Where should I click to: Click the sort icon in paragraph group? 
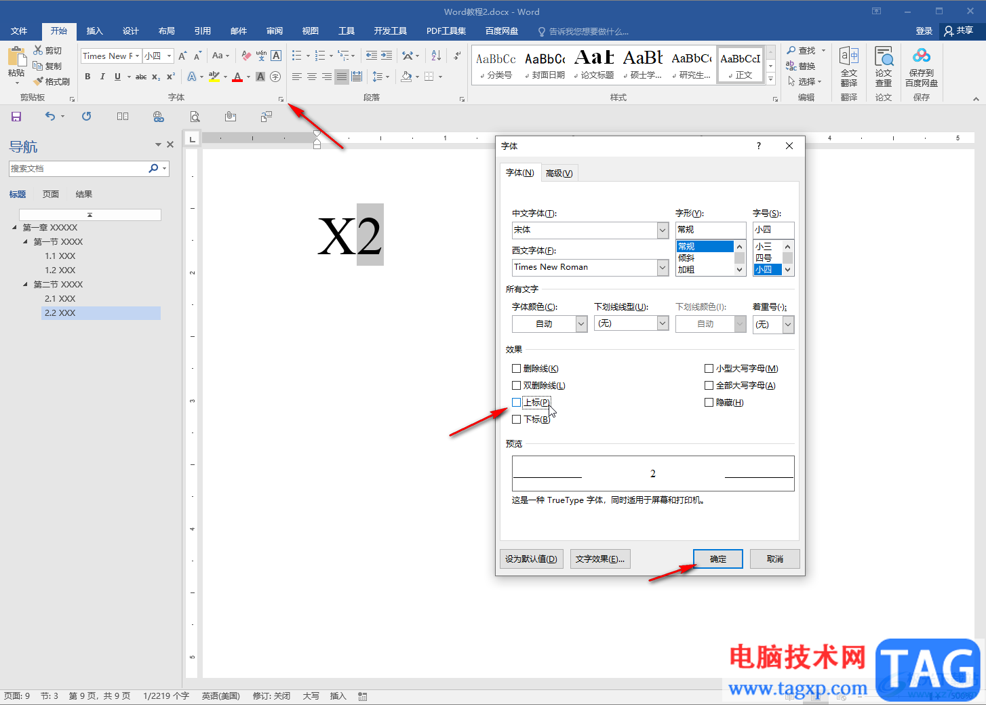436,56
